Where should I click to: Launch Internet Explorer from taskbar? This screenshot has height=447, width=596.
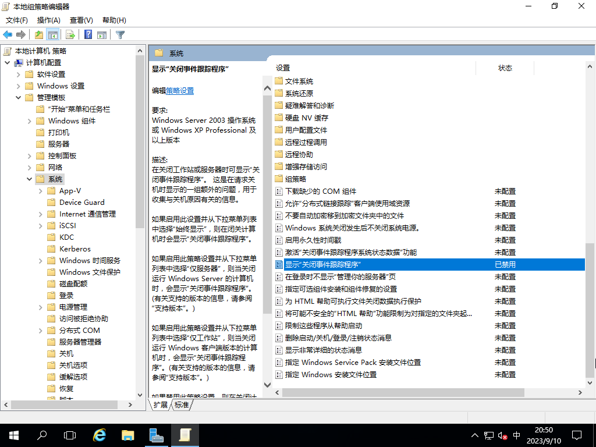[x=100, y=435]
